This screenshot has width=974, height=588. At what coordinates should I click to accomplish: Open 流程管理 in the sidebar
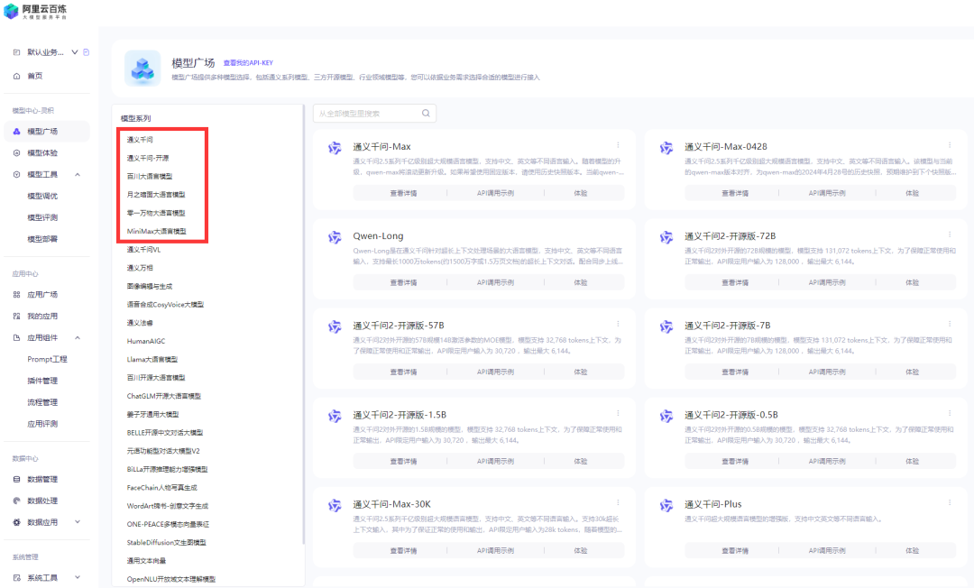coord(42,402)
